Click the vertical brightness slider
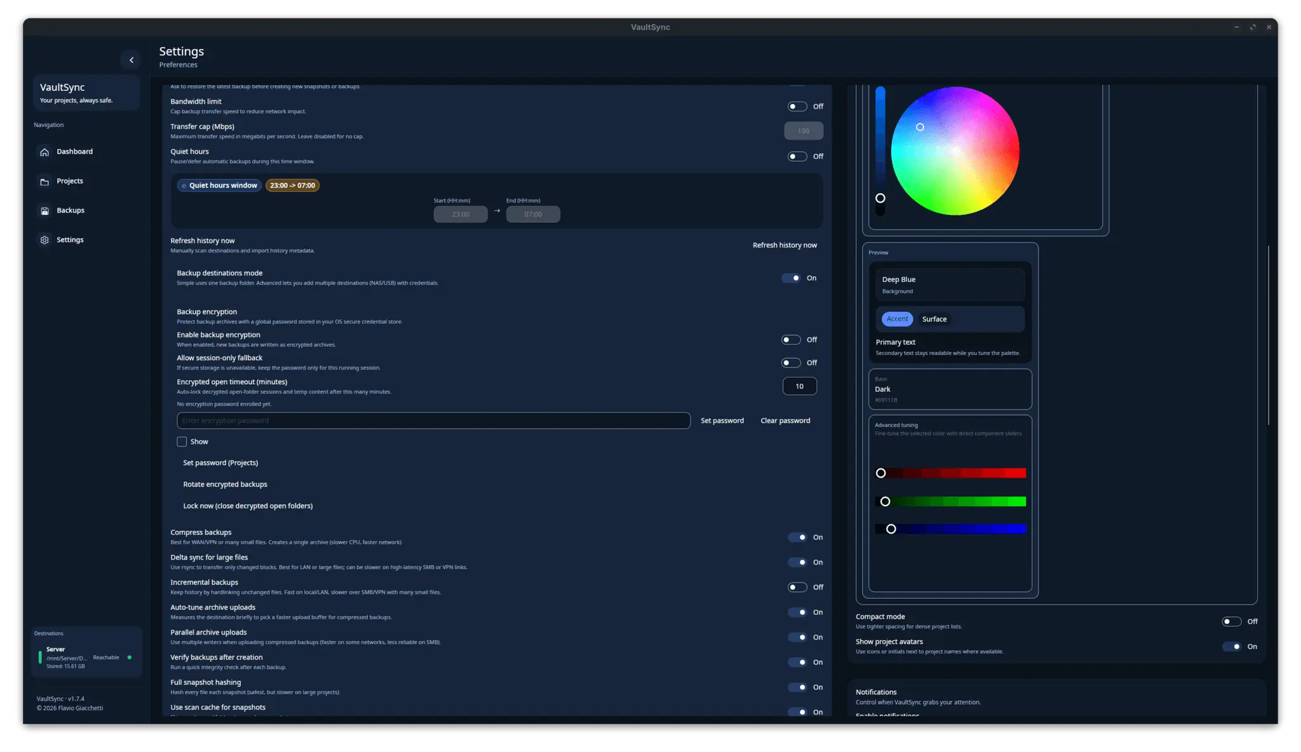The height and width of the screenshot is (752, 1301). coord(880,151)
